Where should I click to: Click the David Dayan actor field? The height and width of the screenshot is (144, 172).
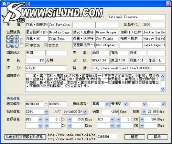tap(154, 45)
